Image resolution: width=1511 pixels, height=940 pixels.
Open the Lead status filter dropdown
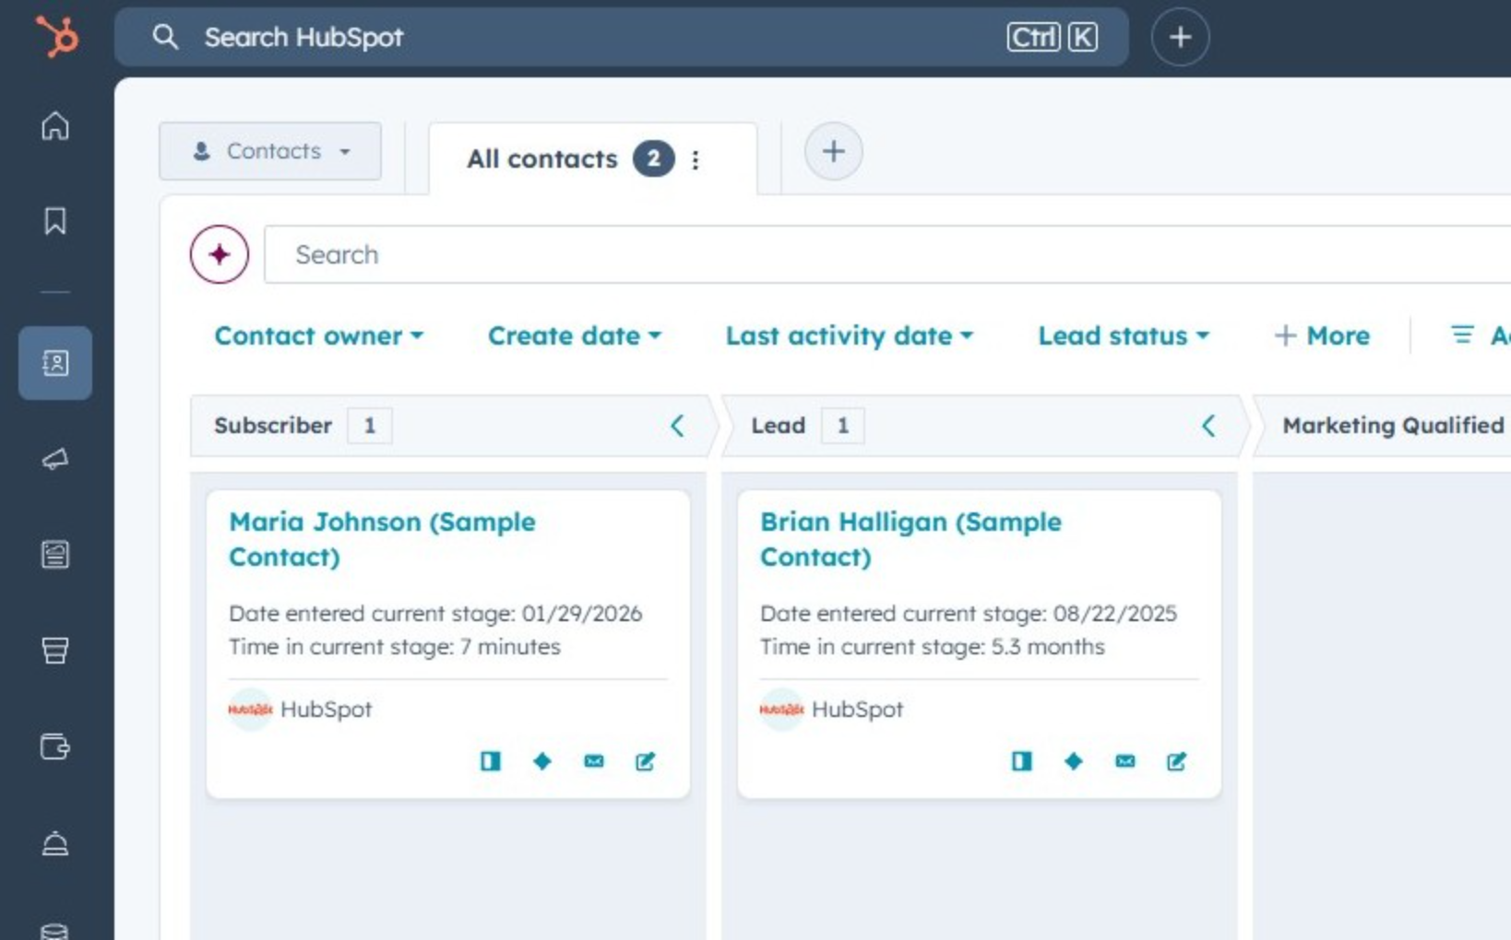coord(1123,335)
